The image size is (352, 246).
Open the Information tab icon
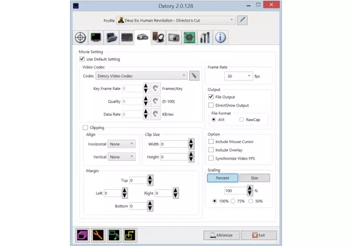pyautogui.click(x=221, y=38)
